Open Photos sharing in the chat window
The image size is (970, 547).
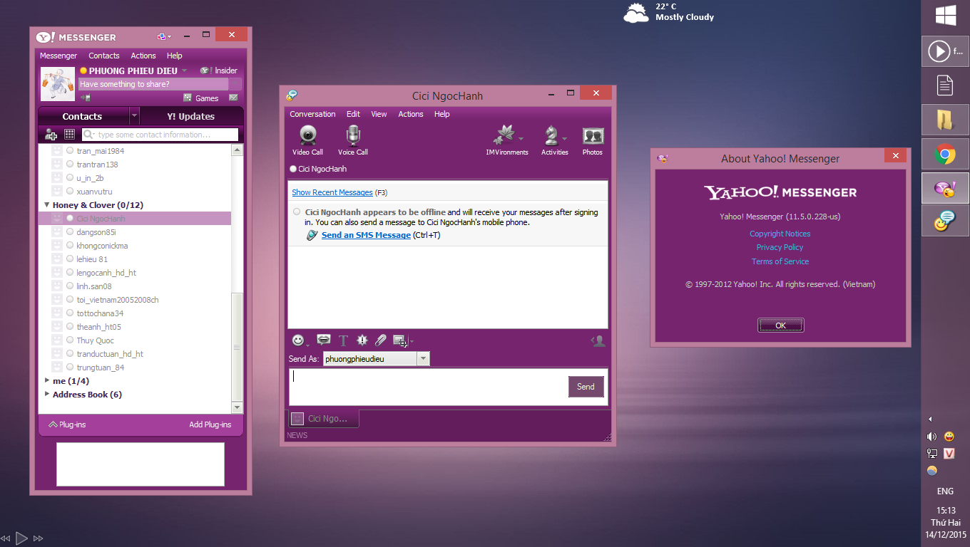593,140
